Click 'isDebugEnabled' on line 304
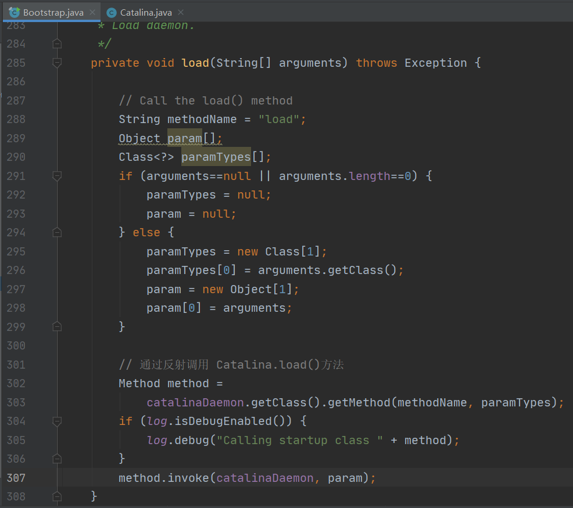The height and width of the screenshot is (508, 573). pos(223,421)
